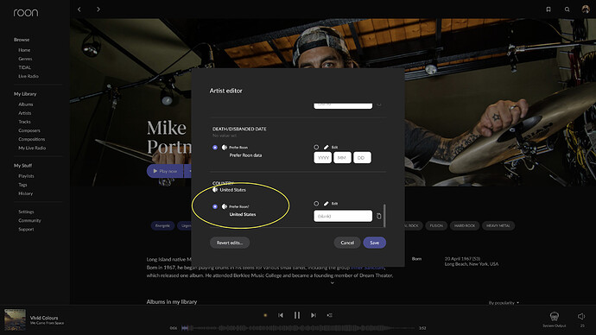Screen dimensions: 596x335
Task: Click the Energetic mood tag
Action: tap(162, 225)
